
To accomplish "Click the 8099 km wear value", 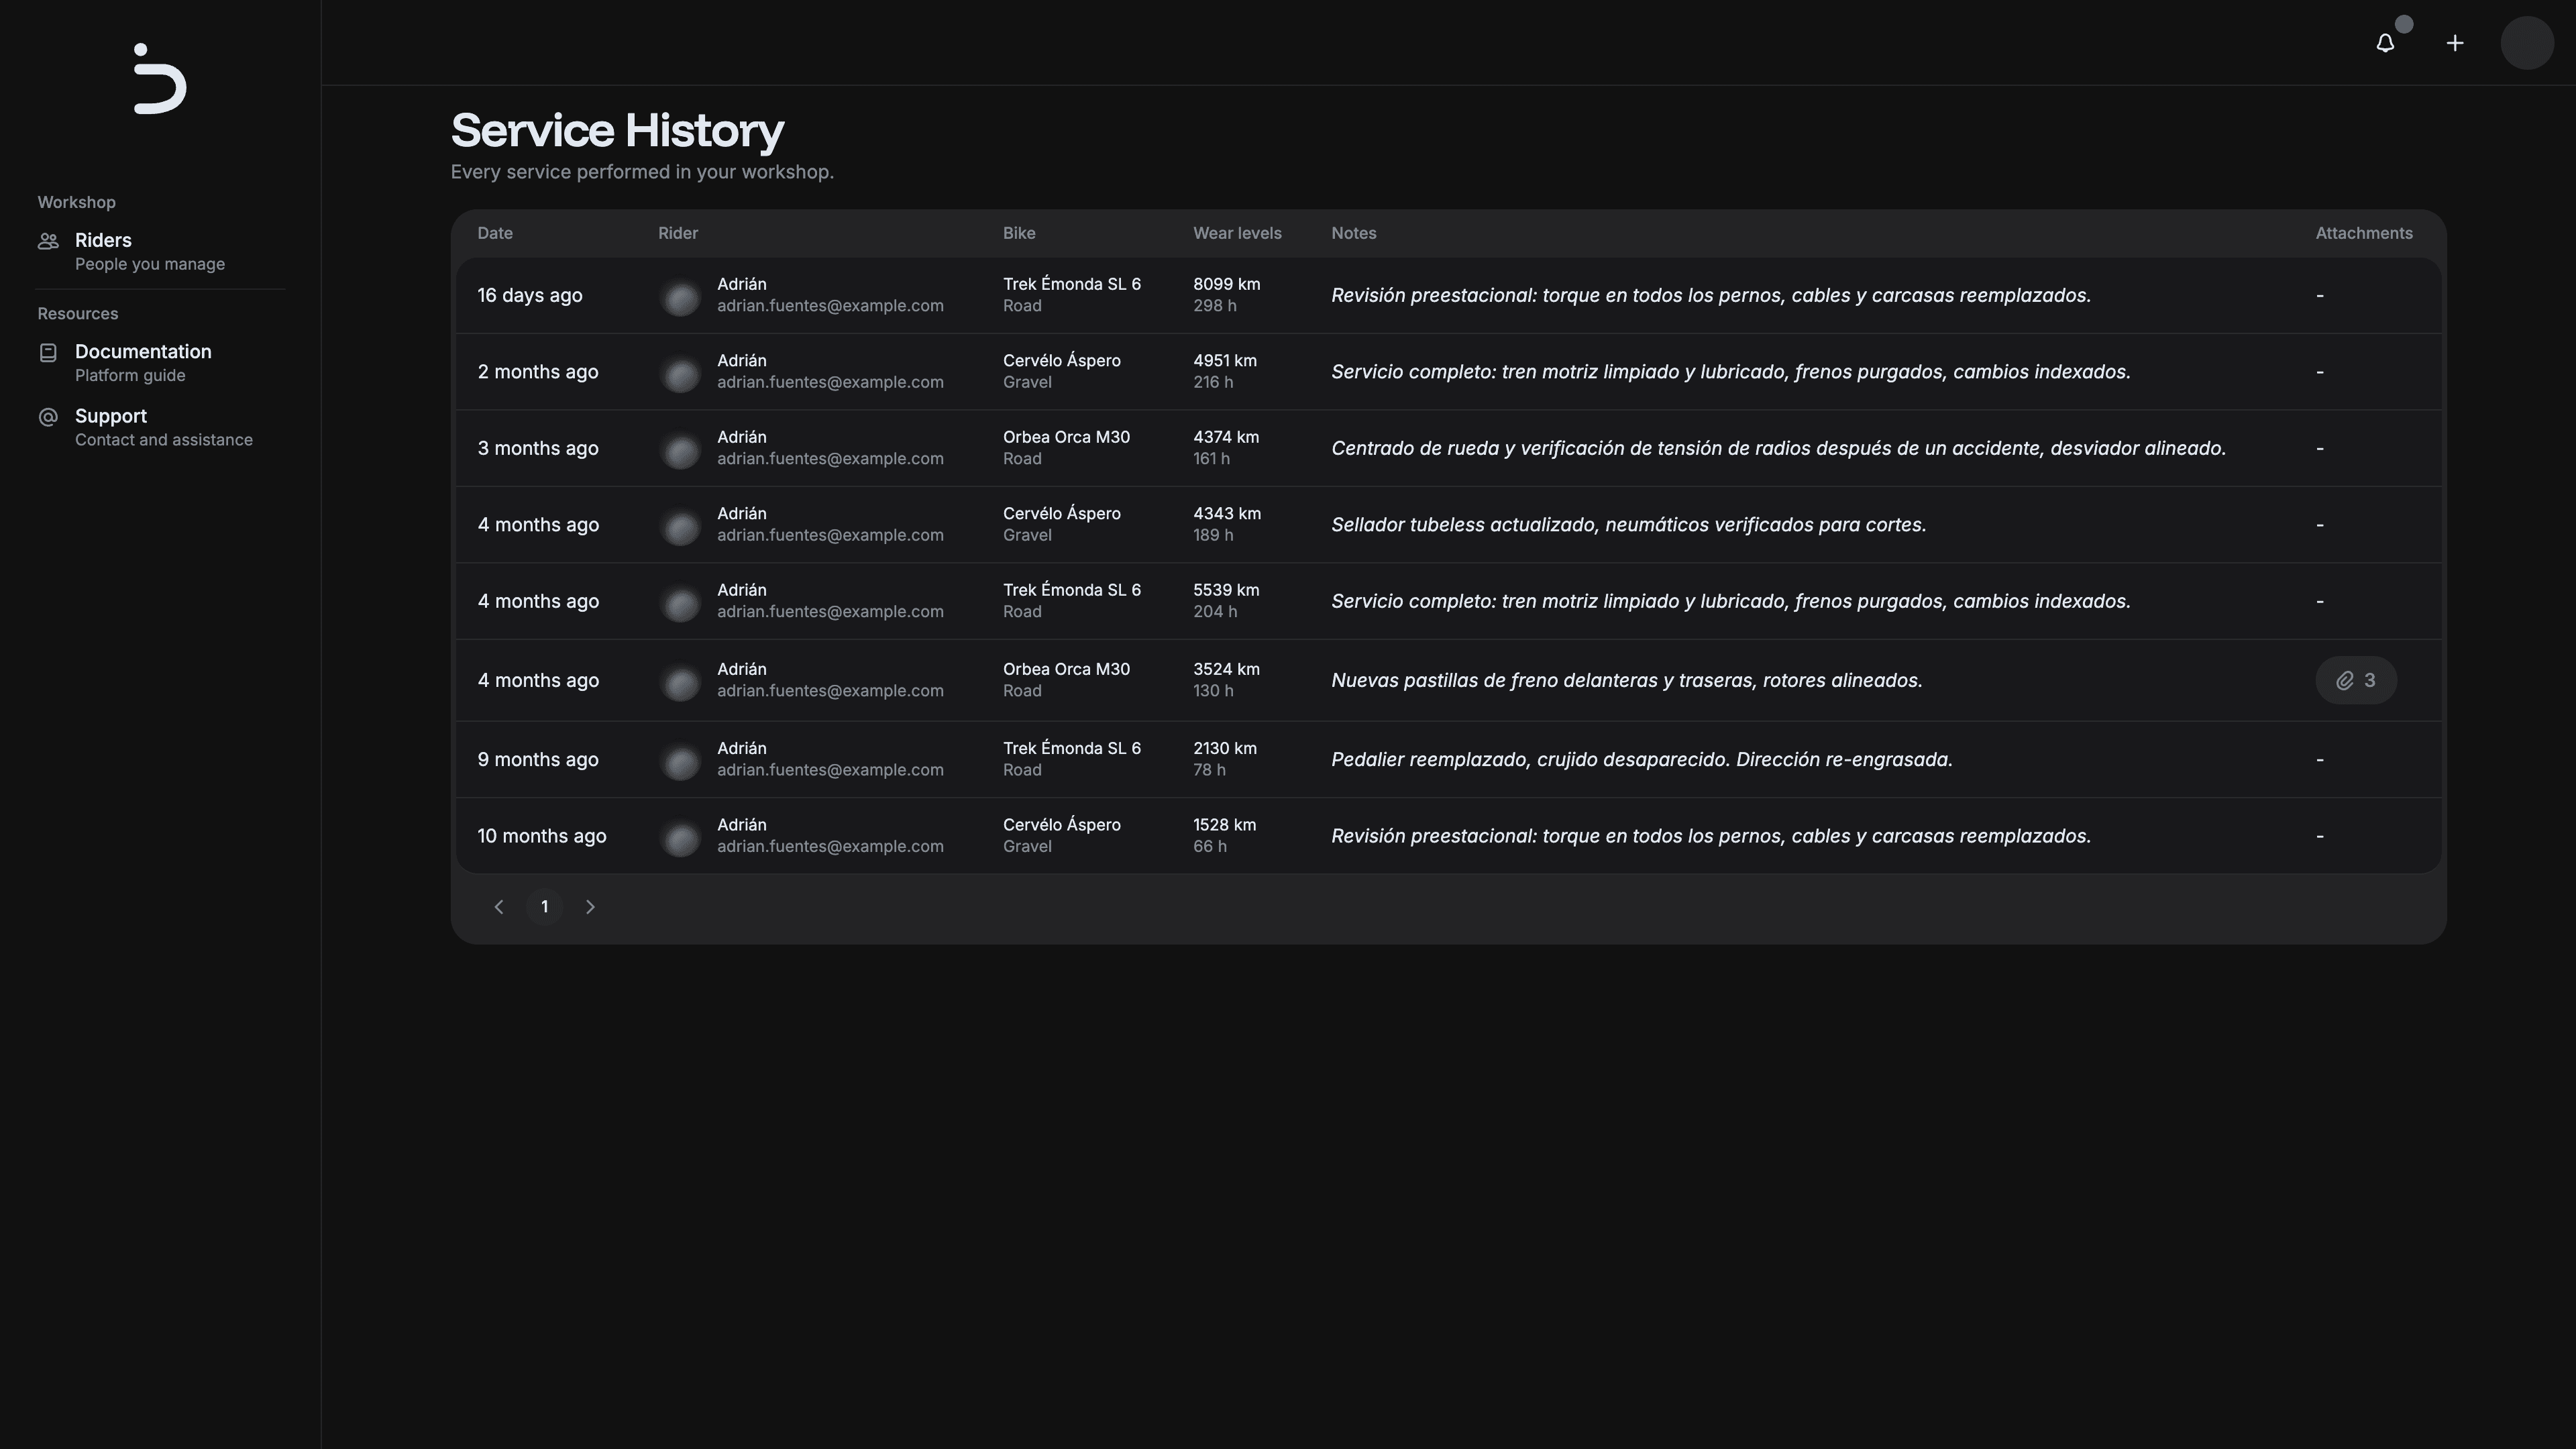I will [x=1226, y=284].
